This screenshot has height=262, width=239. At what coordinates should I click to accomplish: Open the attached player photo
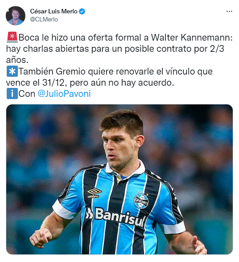click(119, 179)
